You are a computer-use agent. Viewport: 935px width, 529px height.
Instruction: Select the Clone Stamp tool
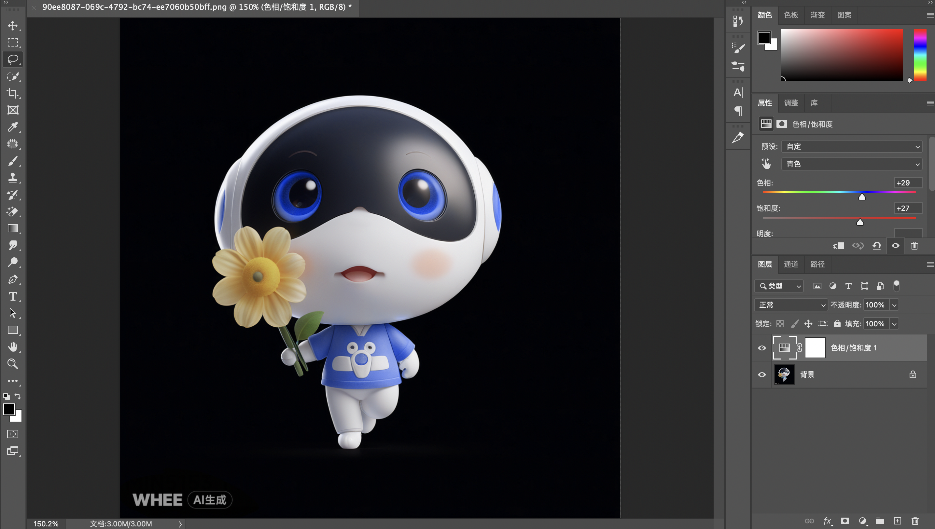pyautogui.click(x=13, y=178)
